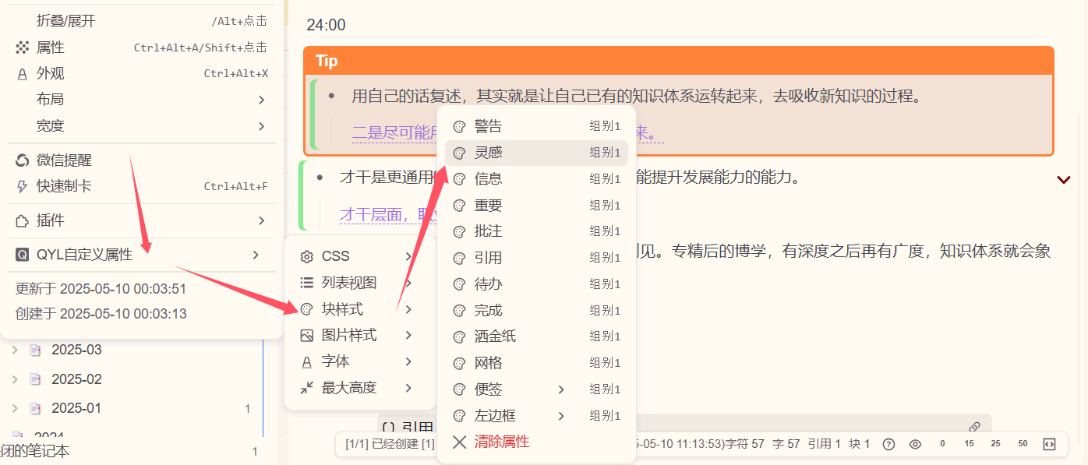Click palette icon beside 左边框
The height and width of the screenshot is (465, 1088).
click(460, 416)
